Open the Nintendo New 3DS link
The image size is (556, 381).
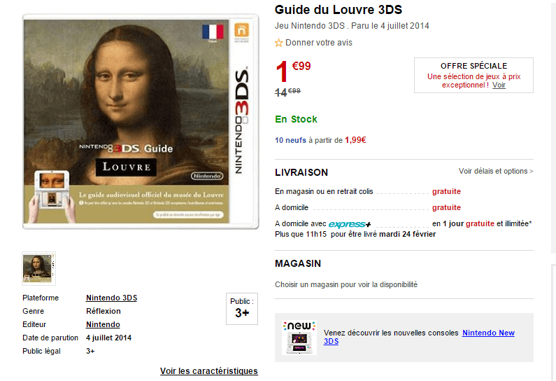(x=488, y=333)
